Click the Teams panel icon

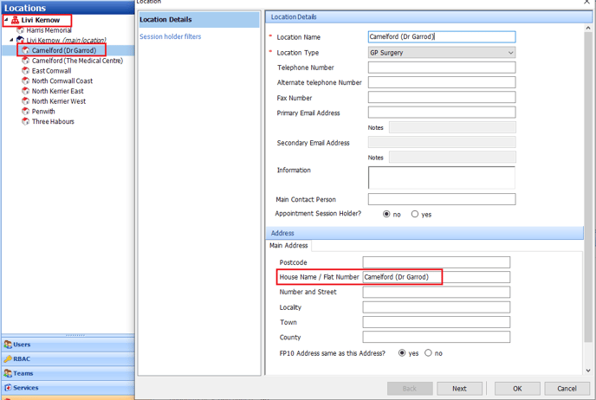(x=8, y=374)
